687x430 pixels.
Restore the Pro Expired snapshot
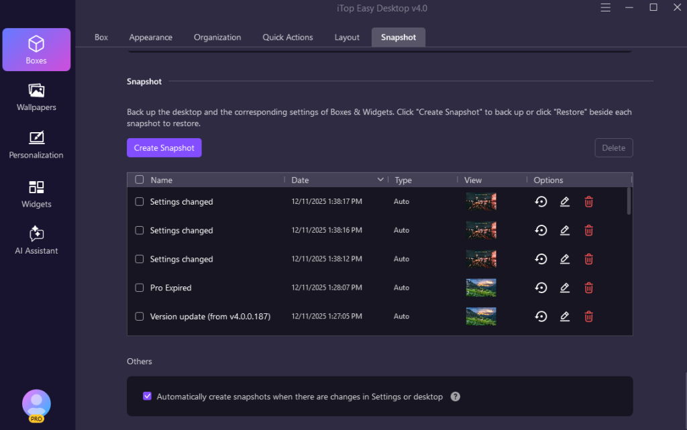point(541,288)
